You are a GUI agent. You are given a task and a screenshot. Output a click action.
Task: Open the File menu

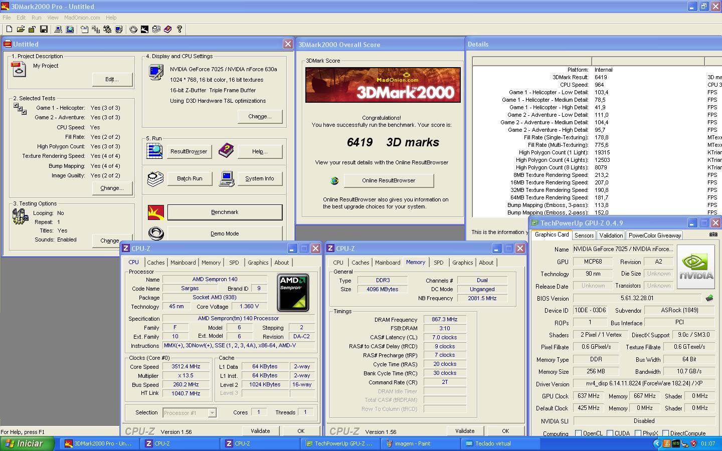7,18
